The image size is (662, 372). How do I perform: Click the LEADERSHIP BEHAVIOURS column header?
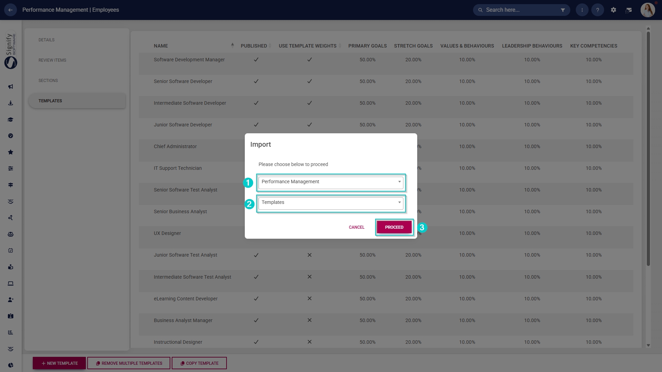pos(532,46)
